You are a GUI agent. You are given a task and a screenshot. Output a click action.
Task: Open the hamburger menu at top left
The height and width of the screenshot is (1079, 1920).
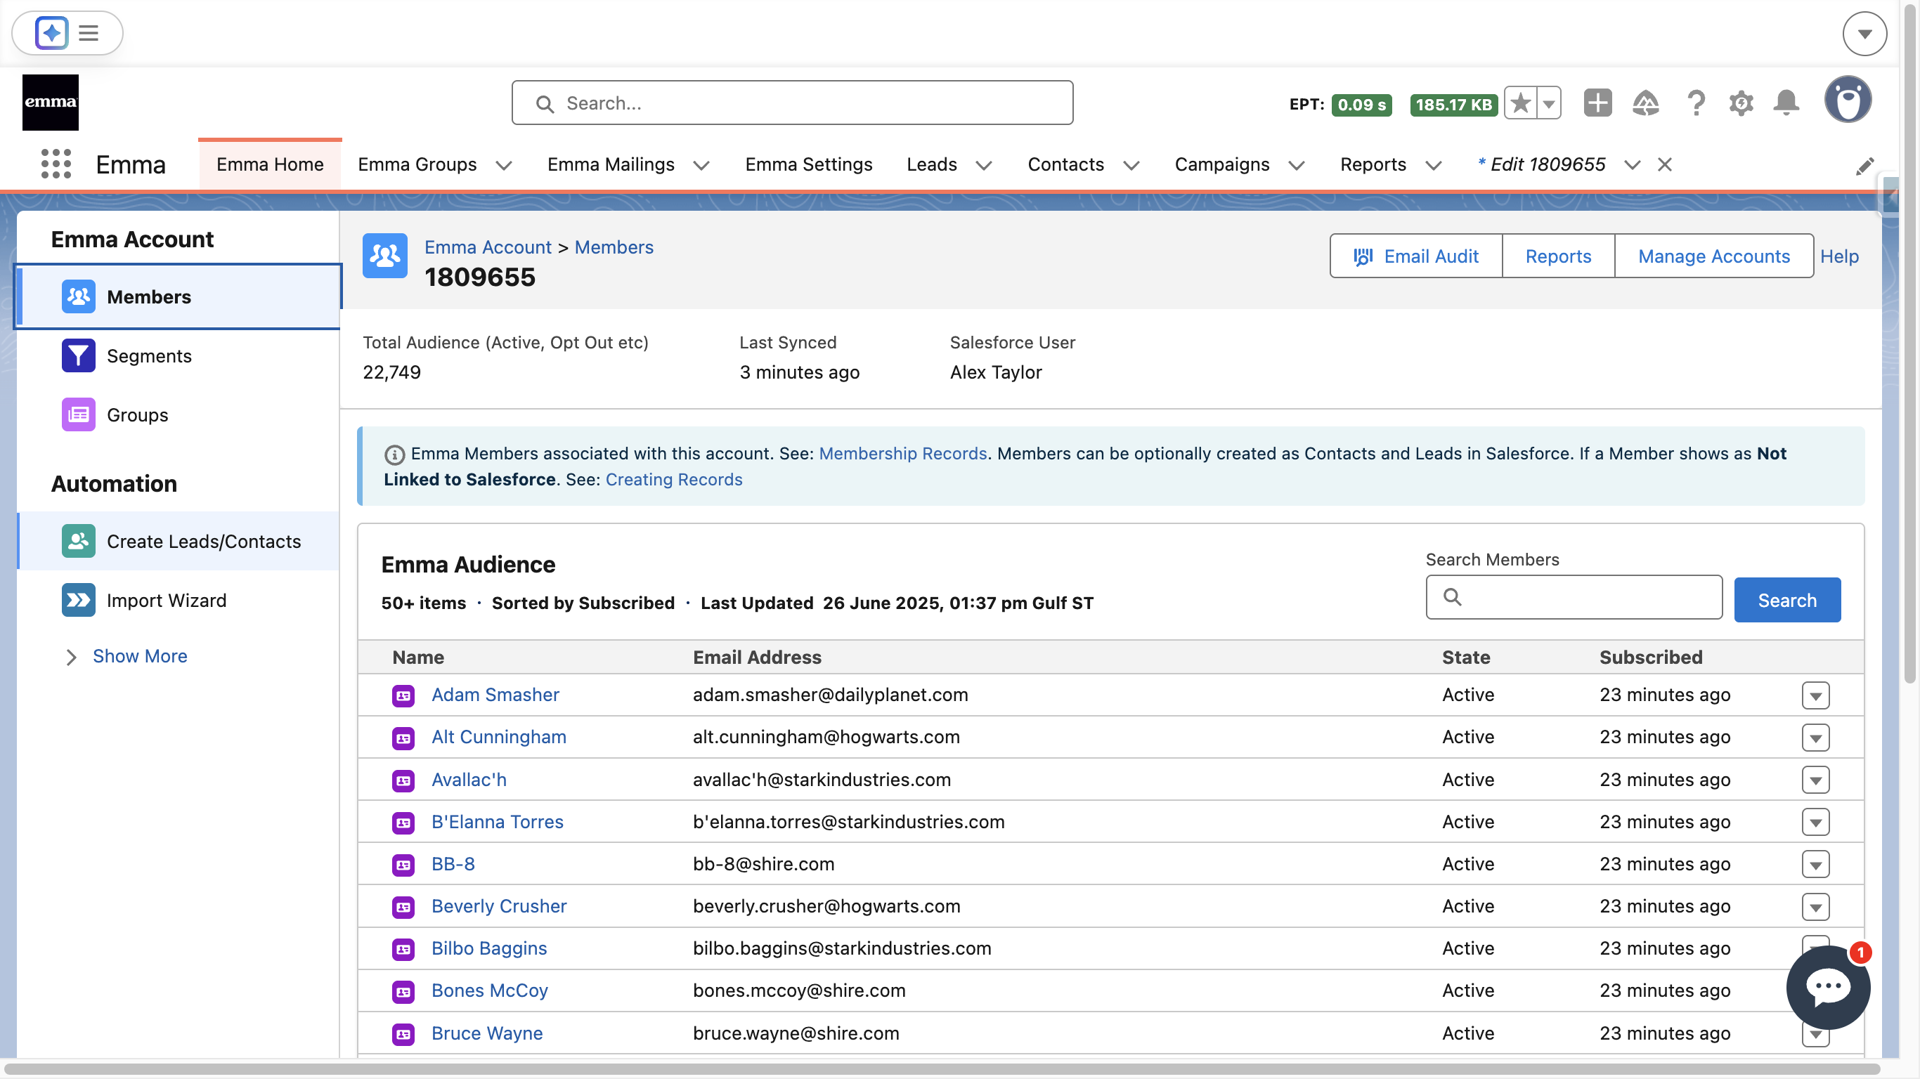89,33
